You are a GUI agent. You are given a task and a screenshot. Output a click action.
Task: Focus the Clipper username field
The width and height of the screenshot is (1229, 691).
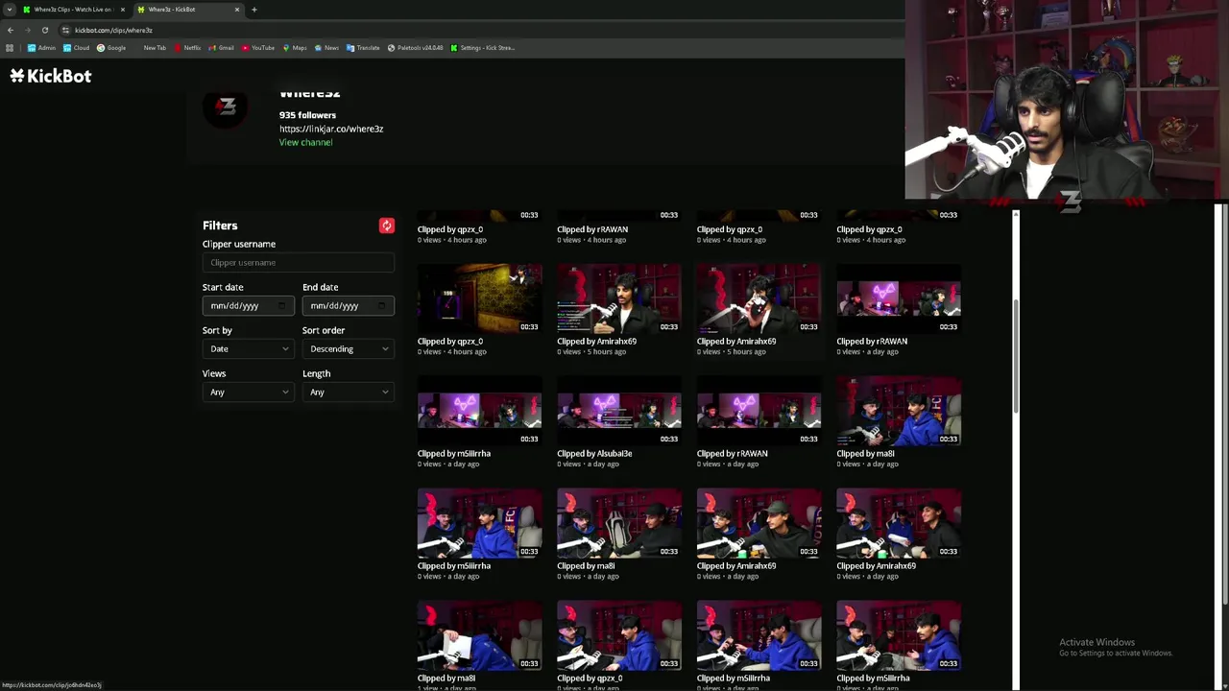[x=298, y=262]
